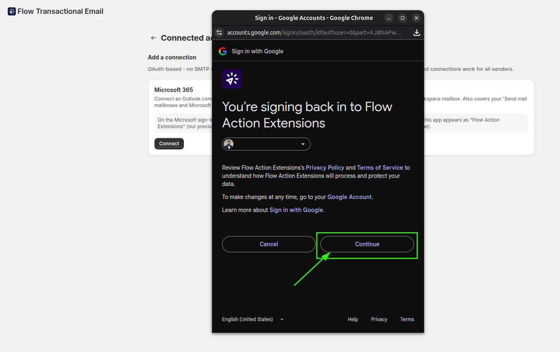Image resolution: width=560 pixels, height=352 pixels.
Task: Click the account avatar picture
Action: coord(229,144)
